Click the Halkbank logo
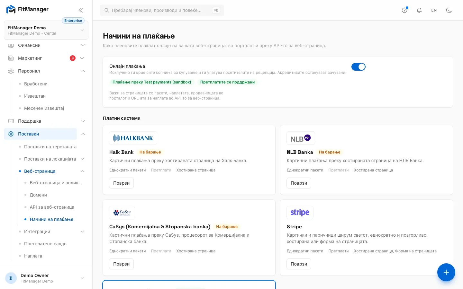This screenshot has height=289, width=463. [133, 138]
